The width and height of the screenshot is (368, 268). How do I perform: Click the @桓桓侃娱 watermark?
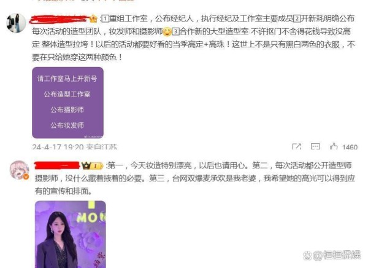pos(332,255)
